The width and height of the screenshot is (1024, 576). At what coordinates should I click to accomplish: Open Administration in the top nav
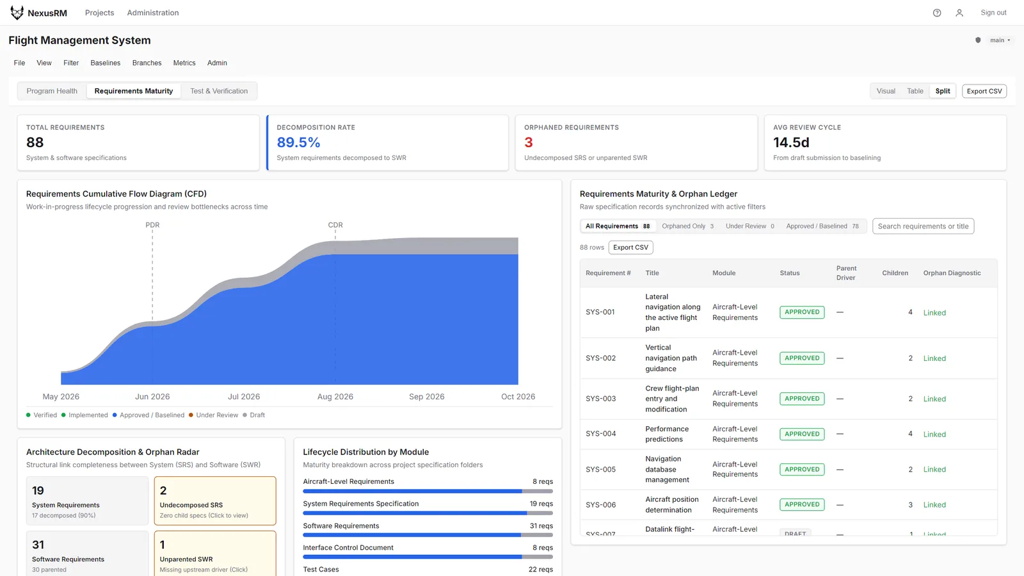[x=153, y=13]
